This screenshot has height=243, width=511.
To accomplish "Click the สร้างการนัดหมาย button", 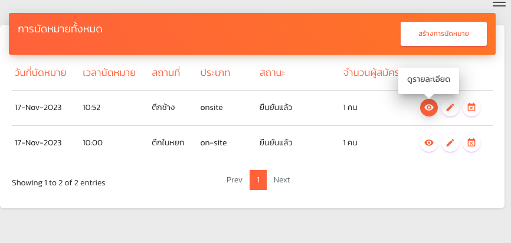I will (x=443, y=34).
